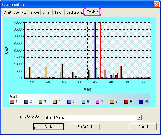Click the red legend swatch for series 9
The width and height of the screenshot is (161, 135).
[126, 102]
